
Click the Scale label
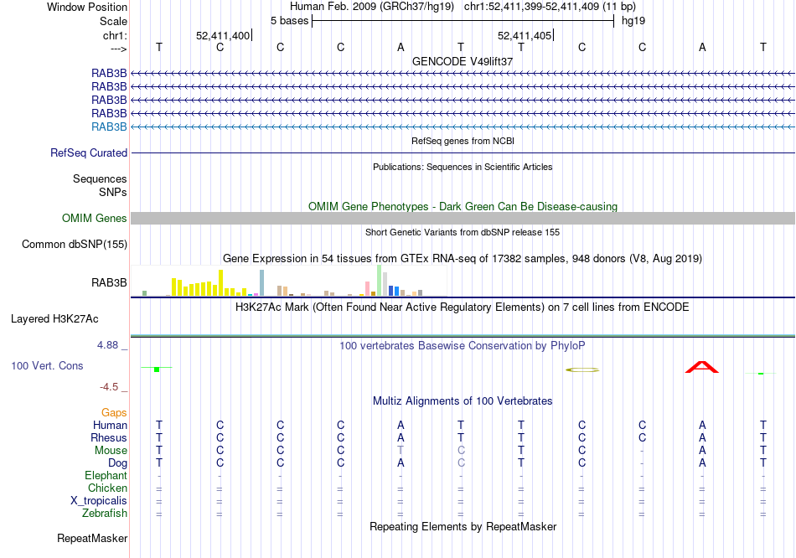(114, 21)
